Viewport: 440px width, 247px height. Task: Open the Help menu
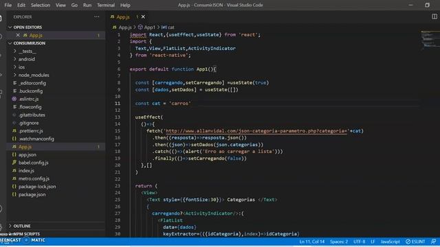[x=125, y=5]
